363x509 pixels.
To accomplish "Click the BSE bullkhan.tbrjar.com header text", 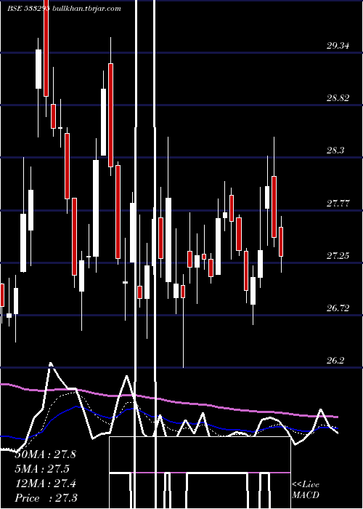I will pos(65,9).
